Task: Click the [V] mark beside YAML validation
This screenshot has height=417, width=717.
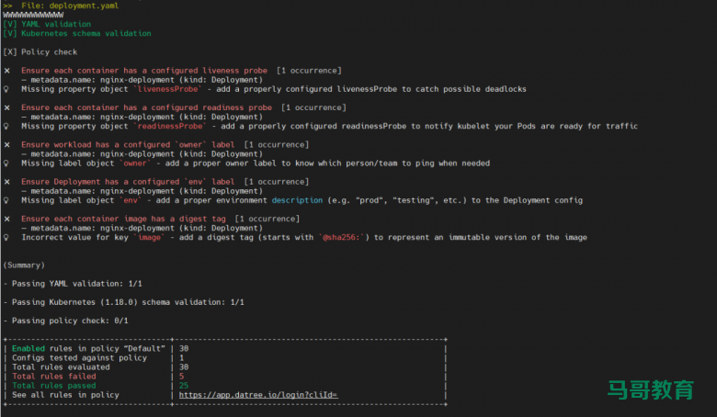Action: click(x=10, y=24)
